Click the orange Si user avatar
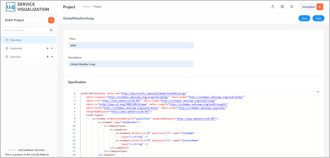Screen dimensions: 330x158 pyautogui.click(x=320, y=7)
